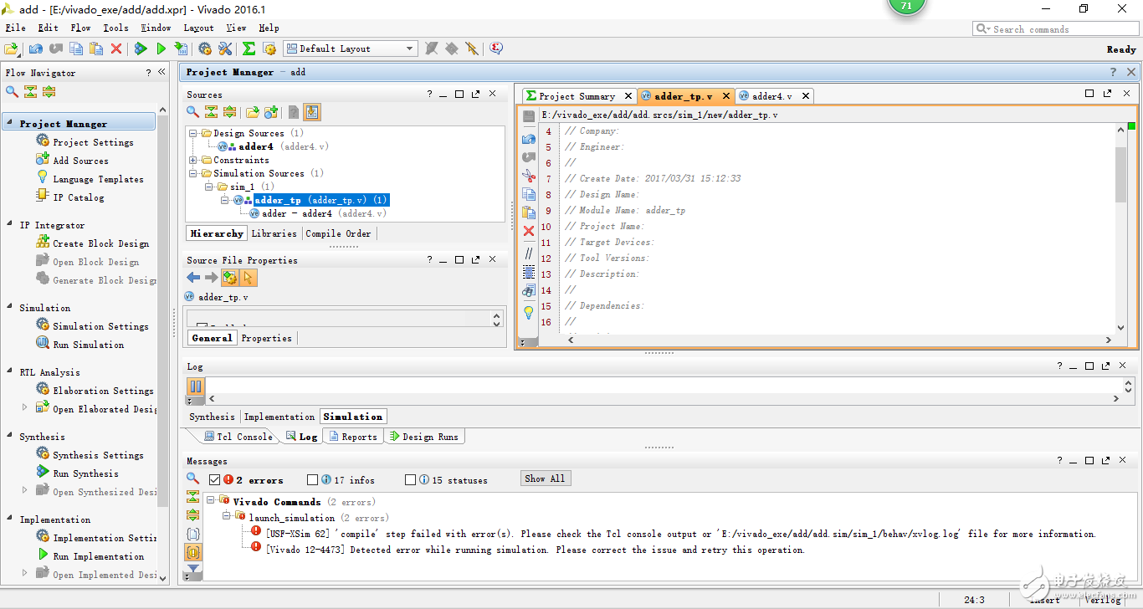This screenshot has height=609, width=1143.
Task: Toggle pointer icon in Source File Properties
Action: tap(249, 278)
